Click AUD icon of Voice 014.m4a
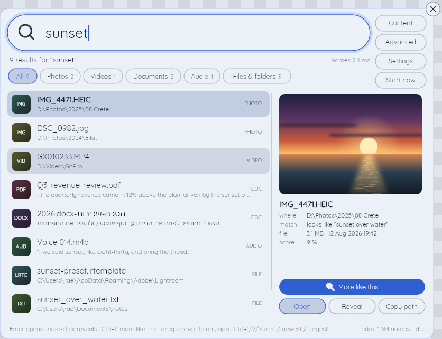Image resolution: width=442 pixels, height=339 pixels. pos(21,247)
